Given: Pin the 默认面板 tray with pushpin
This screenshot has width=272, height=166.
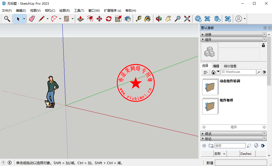Looking at the screenshot, I should tap(265, 28).
